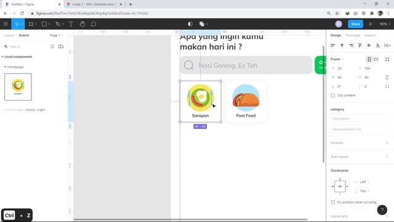Align bottom icon in Design panel
This screenshot has height=222, width=394.
[378, 45]
